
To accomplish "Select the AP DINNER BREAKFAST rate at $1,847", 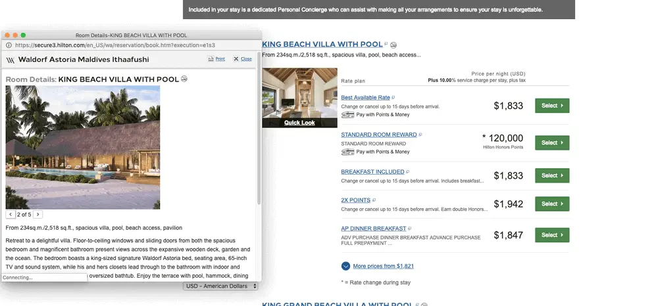I will coord(552,235).
